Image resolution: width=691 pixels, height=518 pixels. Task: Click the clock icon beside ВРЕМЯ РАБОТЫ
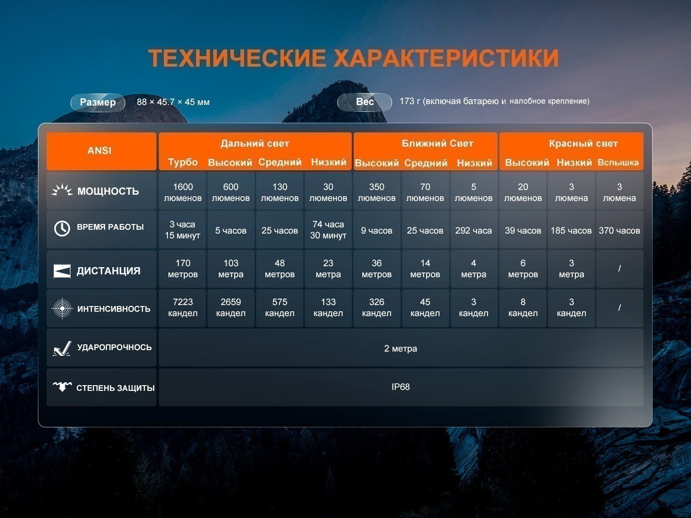pyautogui.click(x=62, y=228)
